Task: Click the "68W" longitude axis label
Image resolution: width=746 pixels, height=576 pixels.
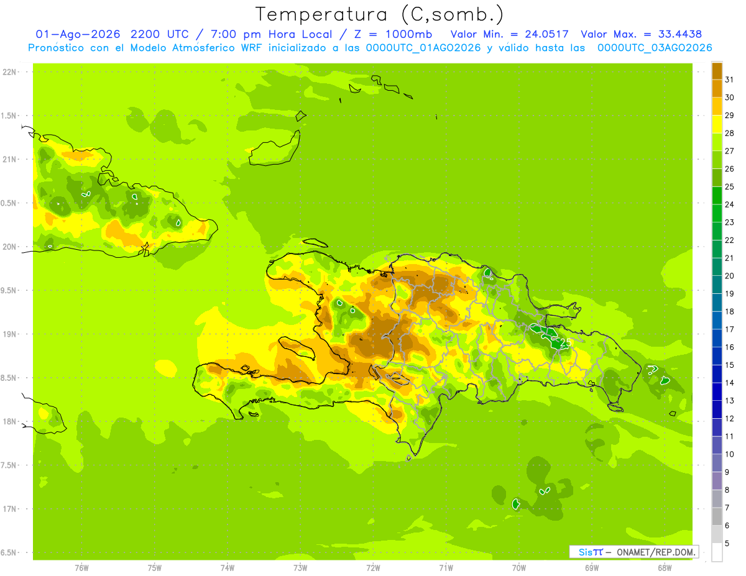Action: click(665, 568)
